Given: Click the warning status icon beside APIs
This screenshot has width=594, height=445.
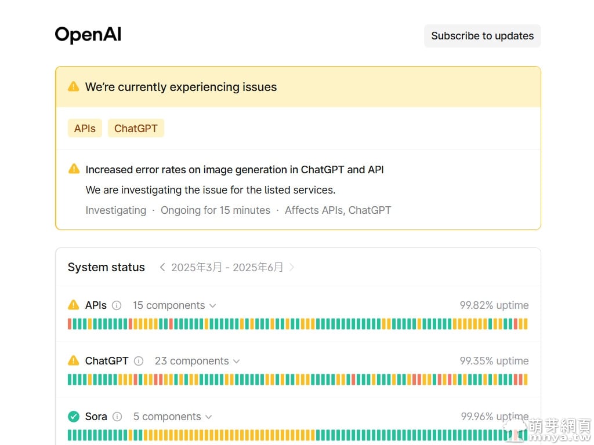Looking at the screenshot, I should pos(74,305).
